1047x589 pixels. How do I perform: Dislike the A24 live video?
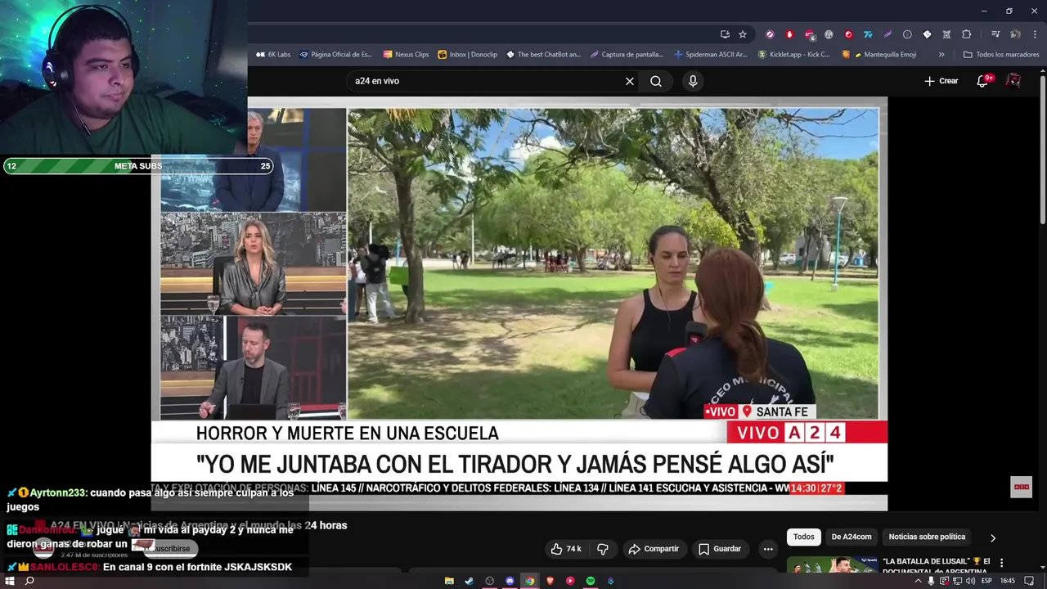603,549
